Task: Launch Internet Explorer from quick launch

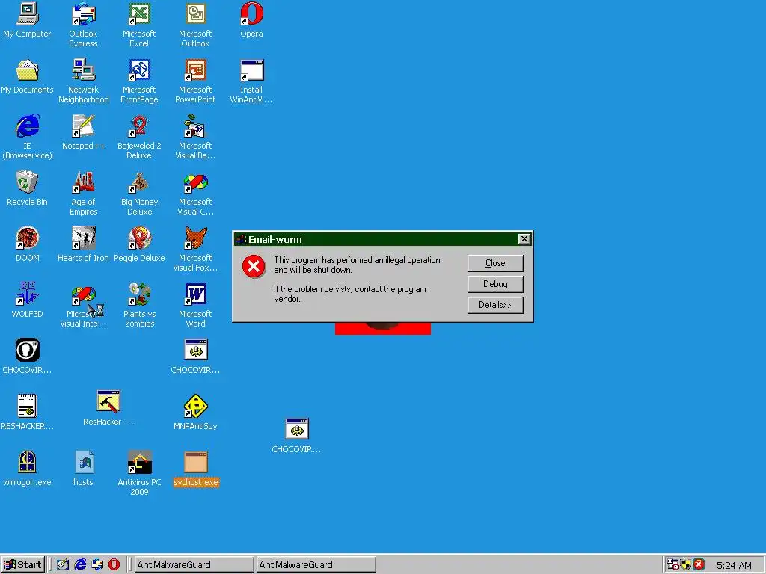Action: (x=80, y=565)
